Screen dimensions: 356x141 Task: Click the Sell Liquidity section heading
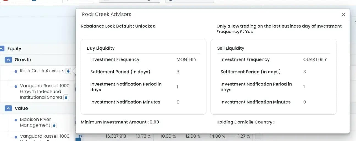pos(231,48)
